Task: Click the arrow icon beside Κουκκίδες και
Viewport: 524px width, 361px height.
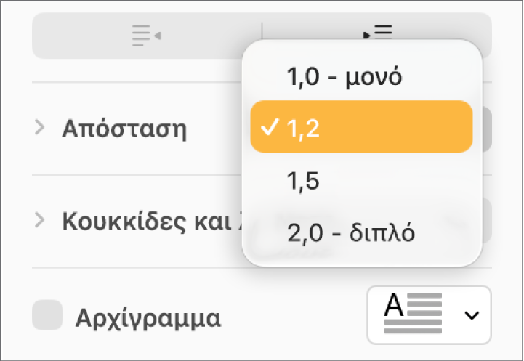Action: coord(40,221)
